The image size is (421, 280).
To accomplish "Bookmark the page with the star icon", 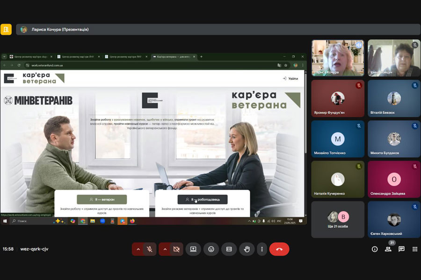I will pyautogui.click(x=286, y=65).
